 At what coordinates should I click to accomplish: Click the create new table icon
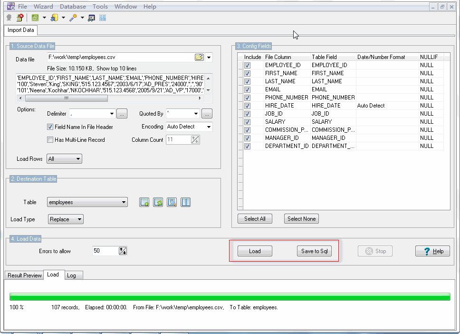pyautogui.click(x=144, y=202)
